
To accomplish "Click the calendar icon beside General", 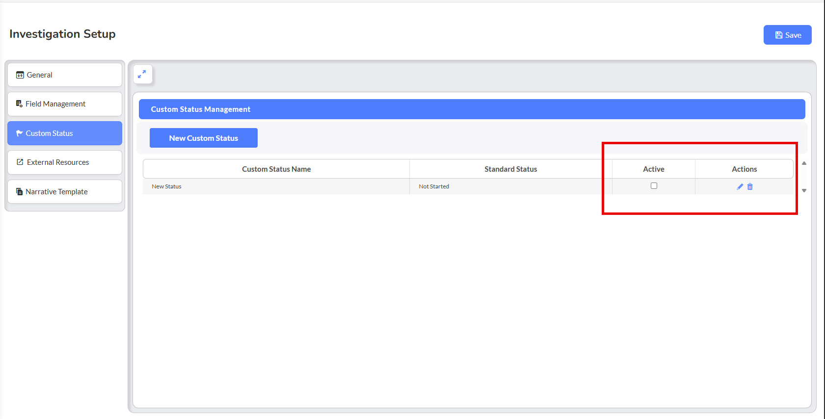I will click(20, 75).
